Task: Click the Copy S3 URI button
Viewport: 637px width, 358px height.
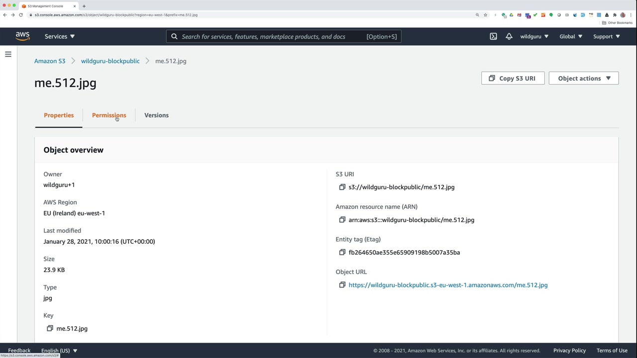Action: 513,78
